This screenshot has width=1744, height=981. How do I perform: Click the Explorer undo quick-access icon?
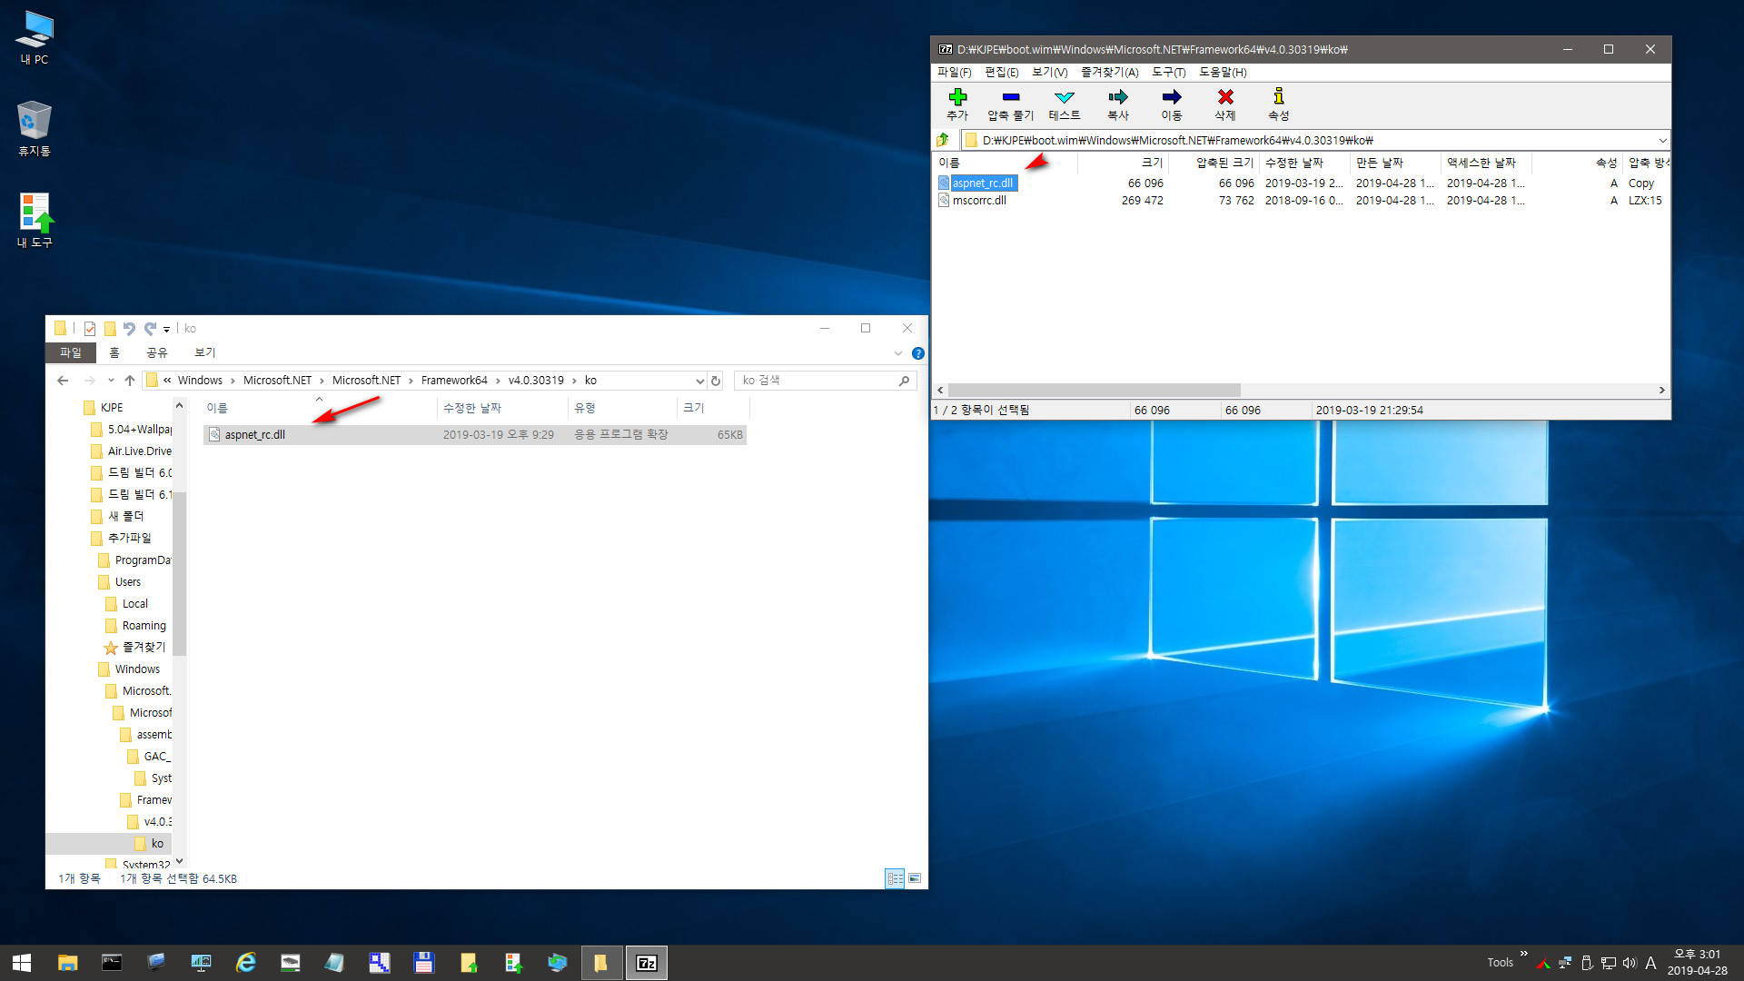coord(129,329)
